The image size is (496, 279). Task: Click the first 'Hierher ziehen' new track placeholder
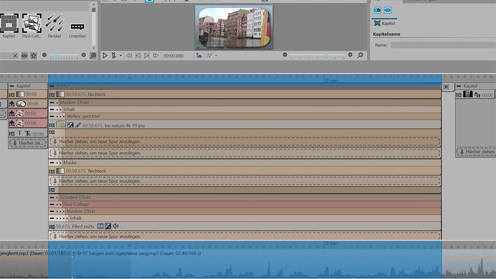(x=244, y=142)
